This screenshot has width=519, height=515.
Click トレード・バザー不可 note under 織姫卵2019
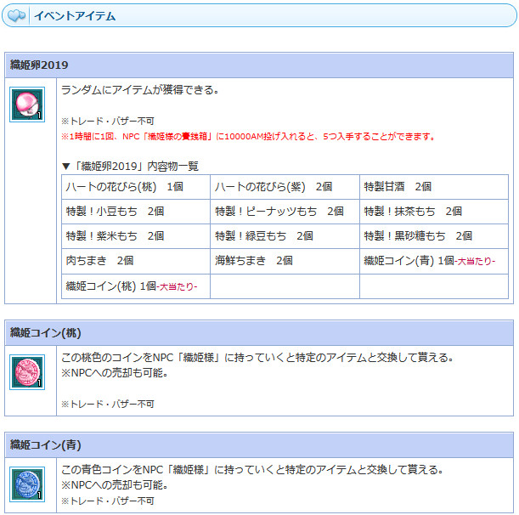tap(108, 121)
